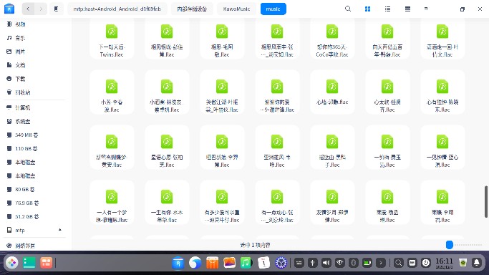Screen dimensions: 489x275
Task: Select the music breadcrumb tab
Action: [x=273, y=9]
